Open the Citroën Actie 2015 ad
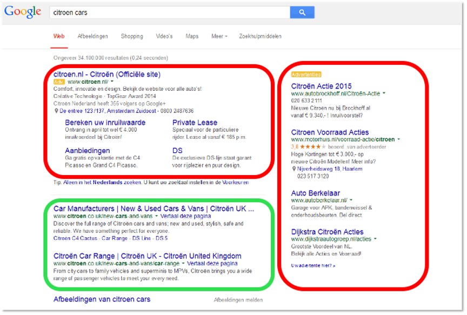 coord(321,86)
